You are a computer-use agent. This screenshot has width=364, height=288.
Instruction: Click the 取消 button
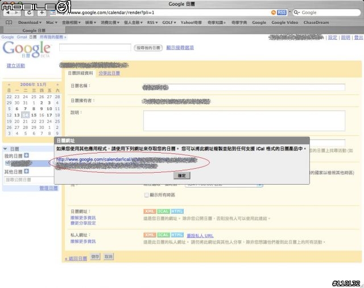109,256
